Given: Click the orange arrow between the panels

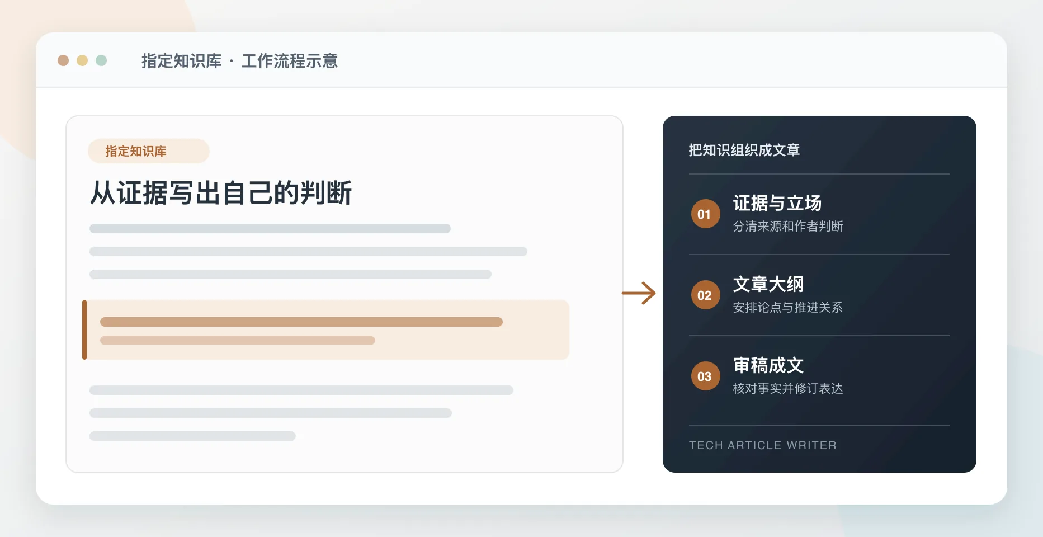Looking at the screenshot, I should [639, 293].
